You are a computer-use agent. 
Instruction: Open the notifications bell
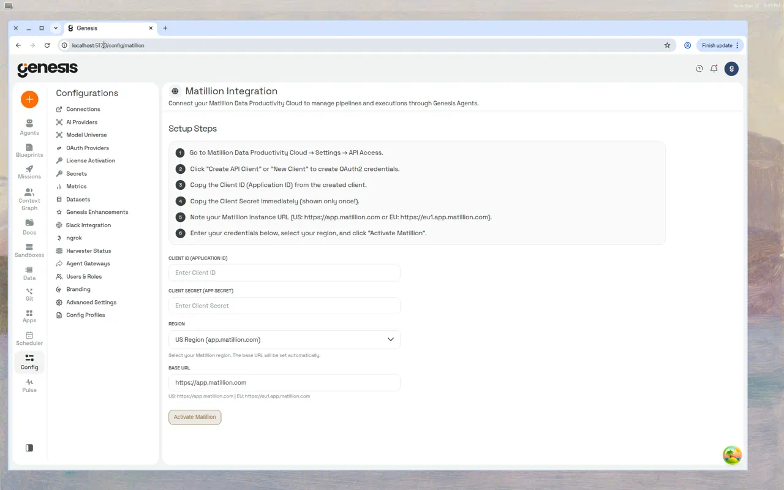(x=714, y=69)
